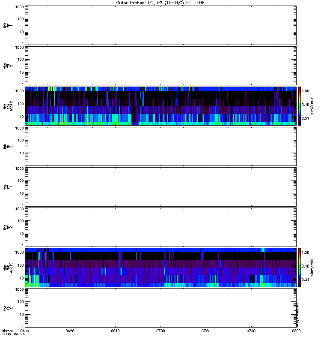Click the empty thc fb 2 plot panel

tap(160, 308)
